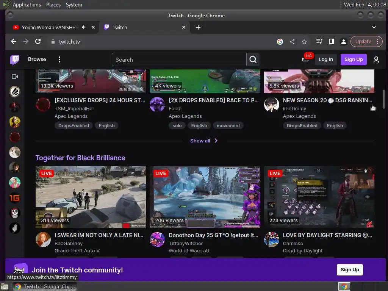Click the white Sign Up button in banner
This screenshot has height=291, width=388.
pyautogui.click(x=350, y=270)
